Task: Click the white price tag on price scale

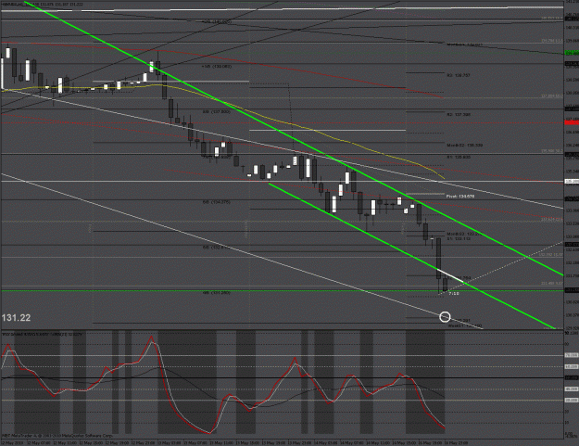Action: pyautogui.click(x=572, y=182)
